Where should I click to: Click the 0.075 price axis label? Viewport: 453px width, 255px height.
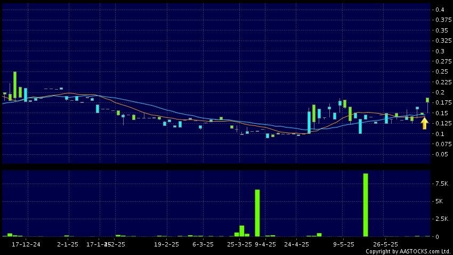(443, 144)
